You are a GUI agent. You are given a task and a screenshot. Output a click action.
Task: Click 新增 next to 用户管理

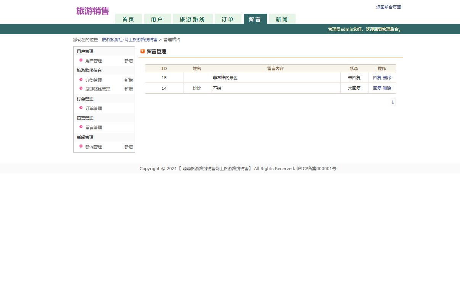[x=129, y=60]
